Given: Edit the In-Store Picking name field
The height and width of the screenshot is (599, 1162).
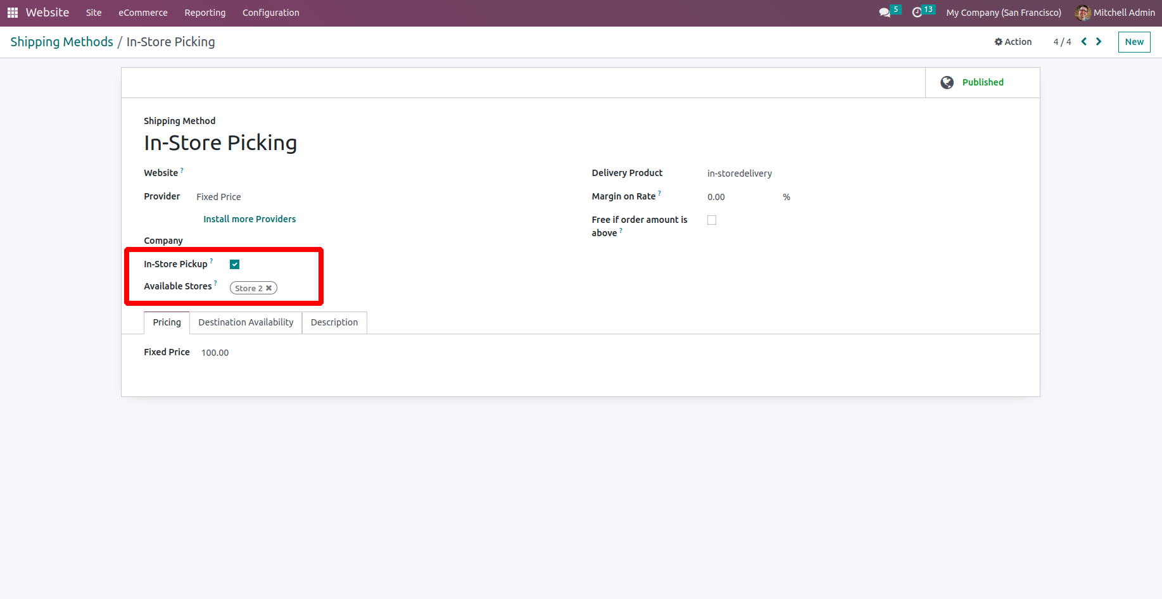Looking at the screenshot, I should pos(220,143).
